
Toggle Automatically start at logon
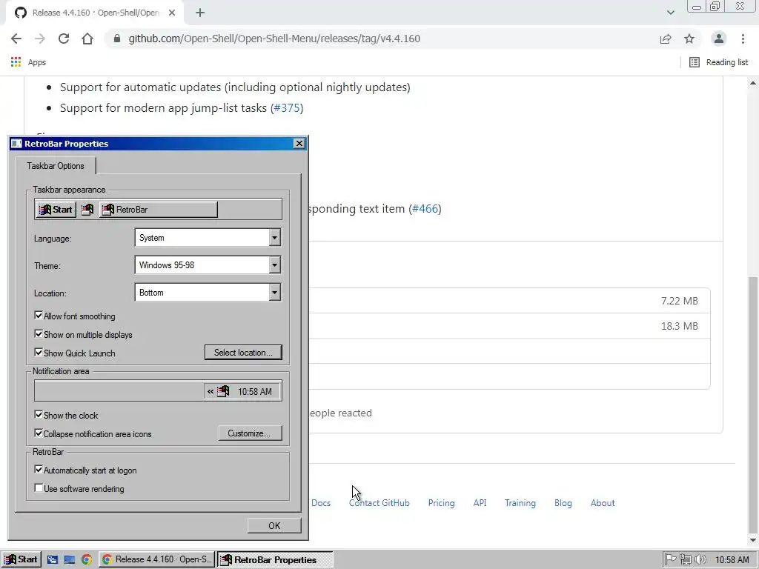click(x=39, y=469)
